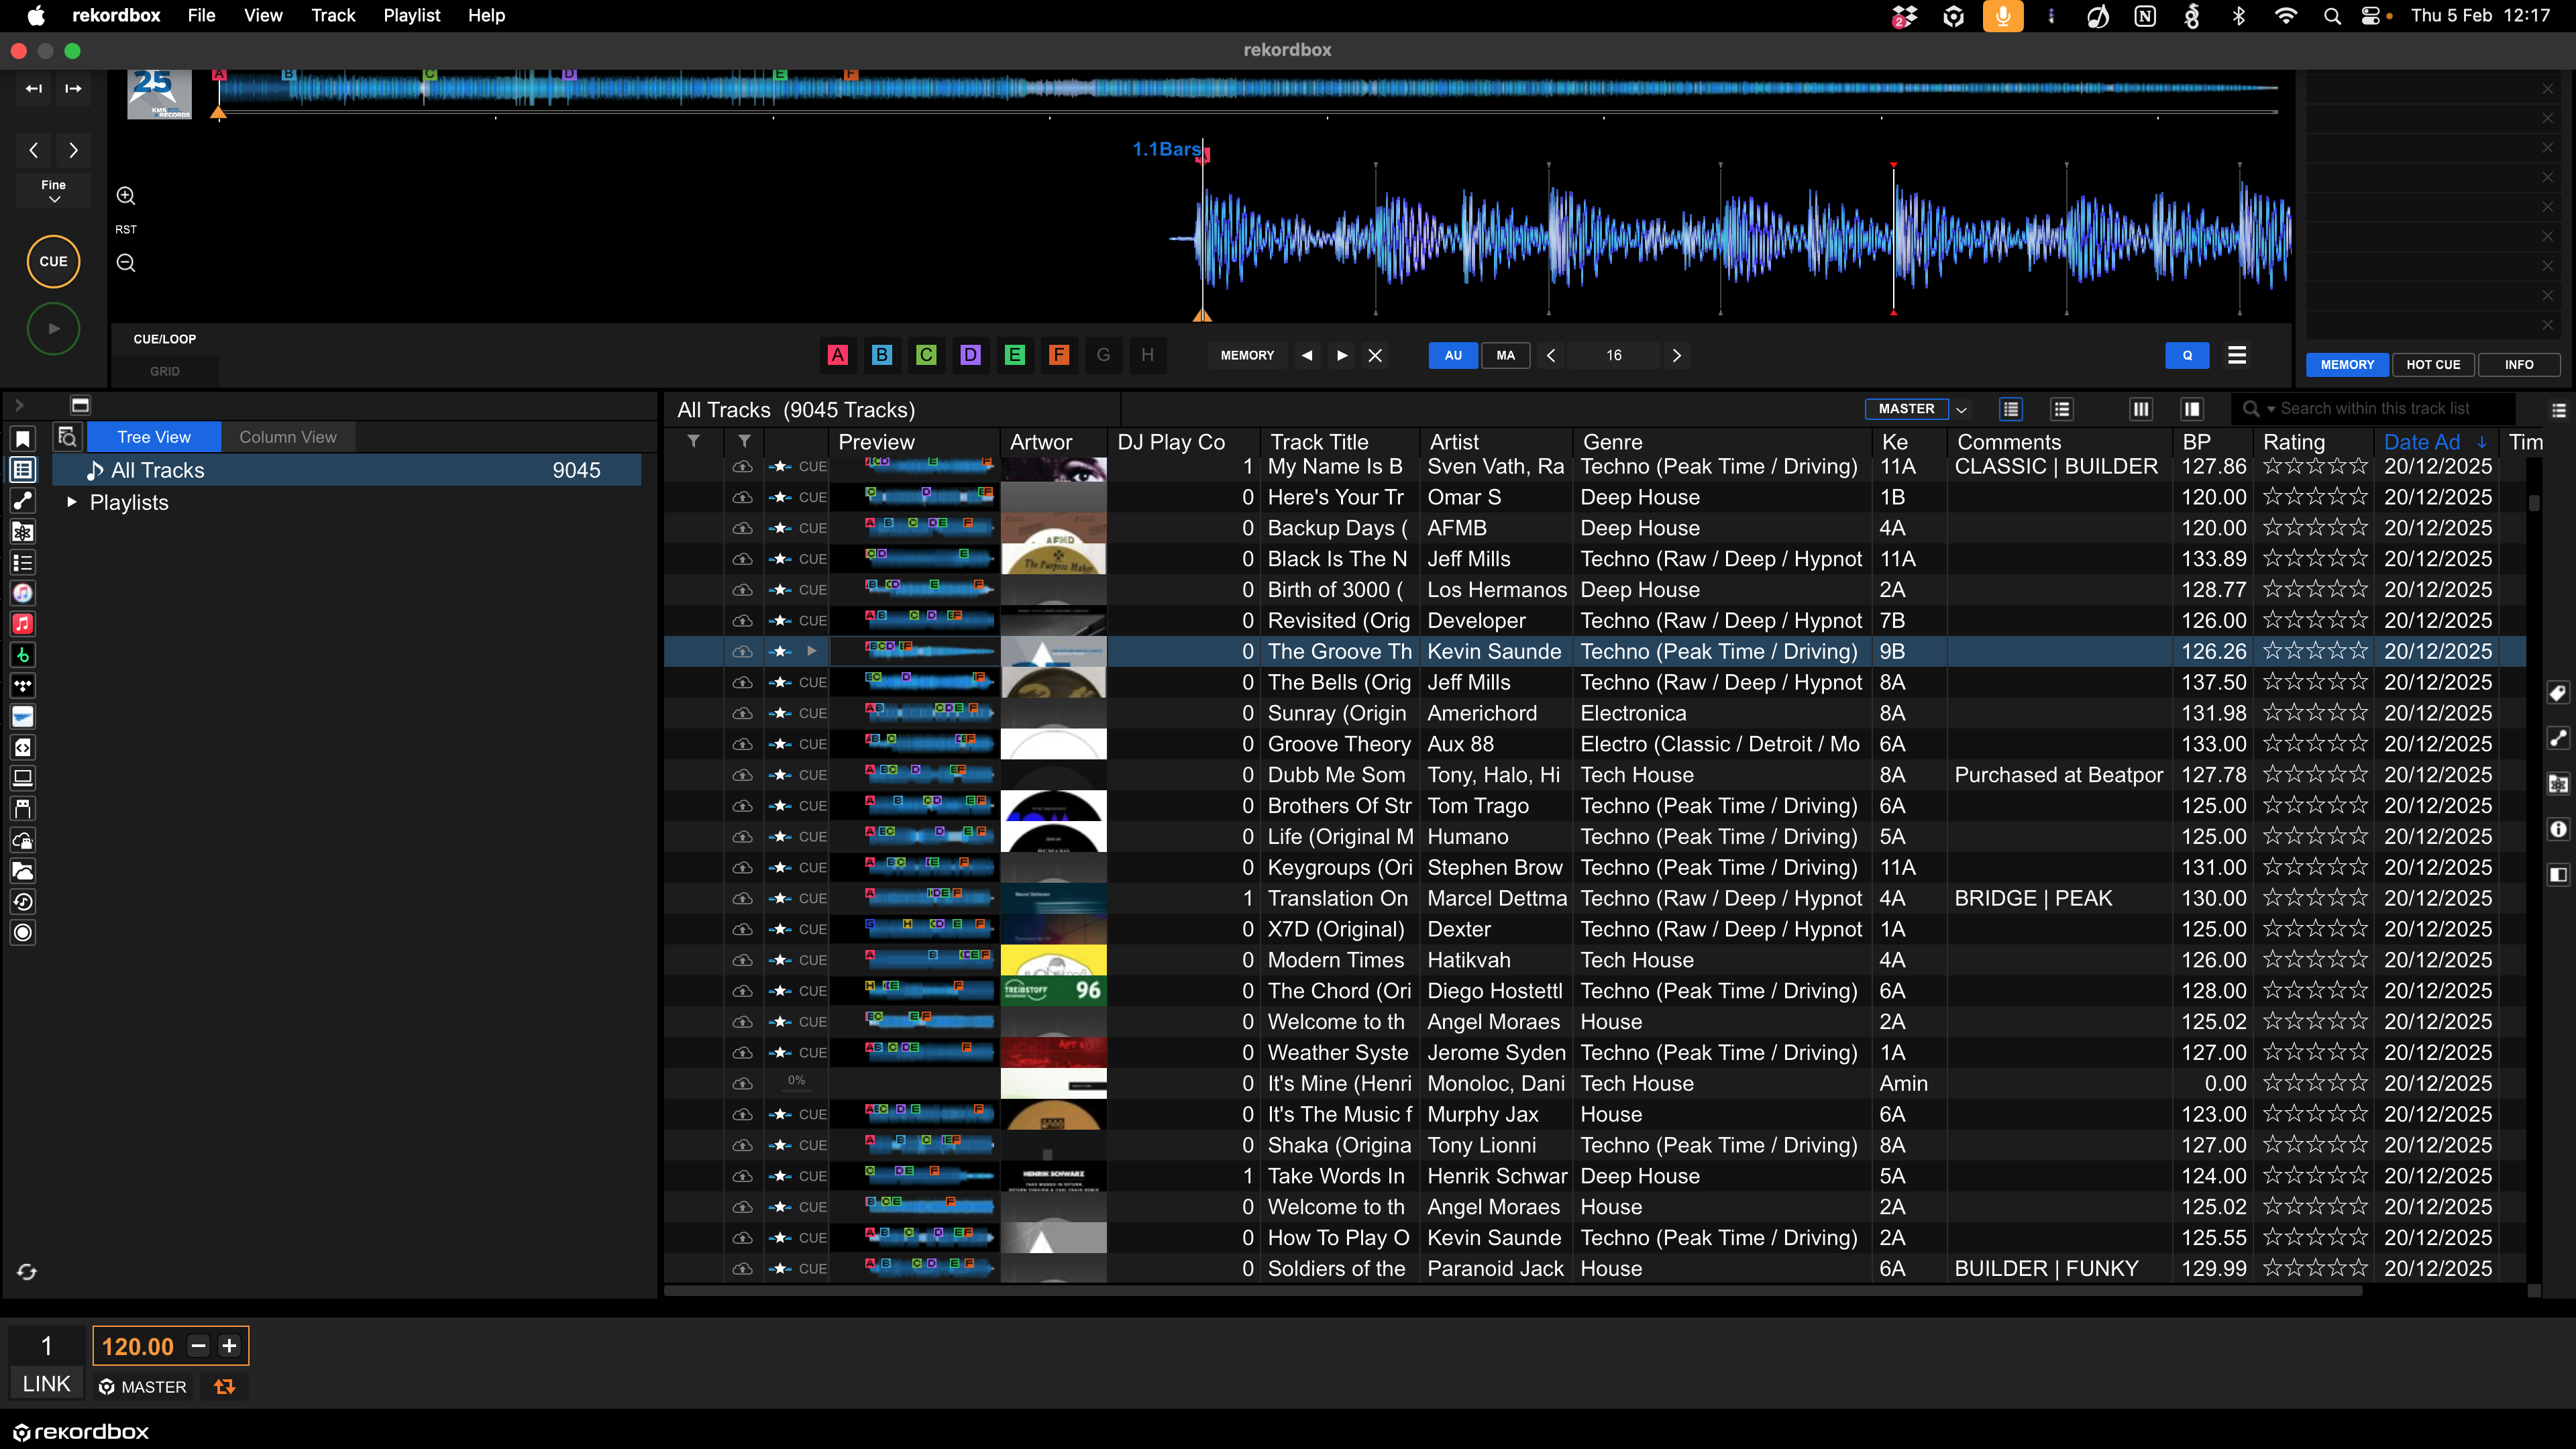Decrease master BPM with minus button
The height and width of the screenshot is (1449, 2576).
point(198,1346)
